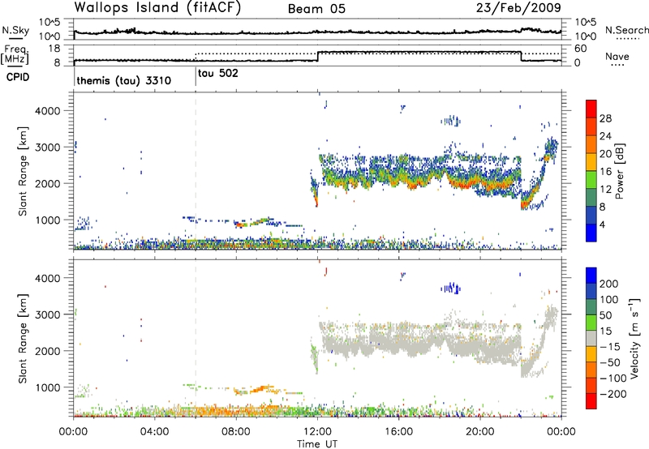Click the 'Slant Range [km]' label of velocity panel

tap(23, 338)
